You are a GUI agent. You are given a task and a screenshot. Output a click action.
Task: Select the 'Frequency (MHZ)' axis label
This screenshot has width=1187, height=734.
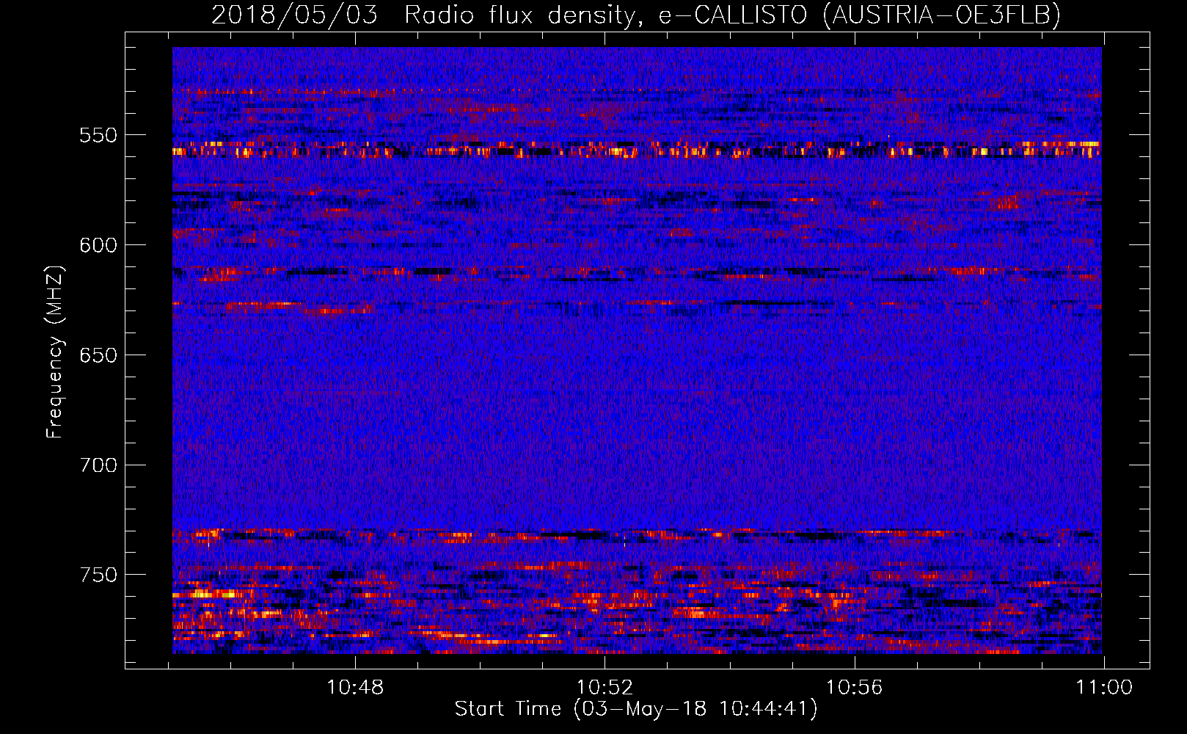pyautogui.click(x=55, y=352)
